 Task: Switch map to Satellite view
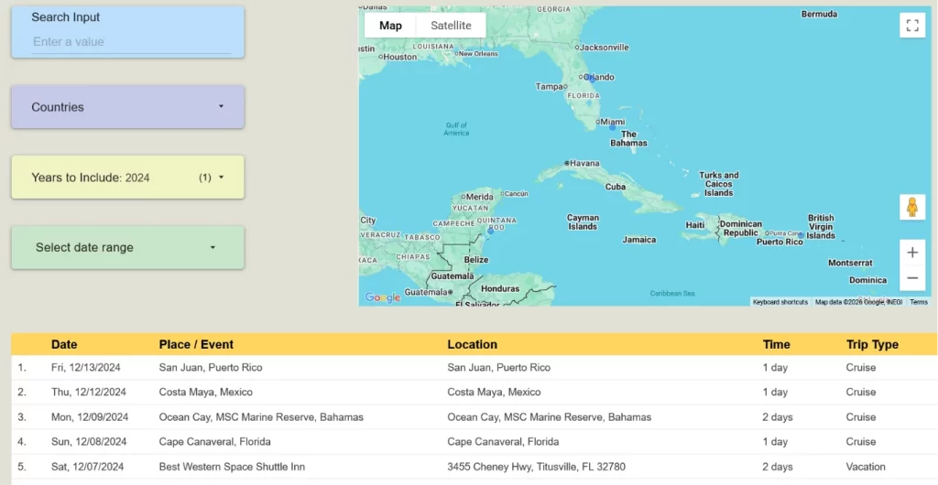451,26
